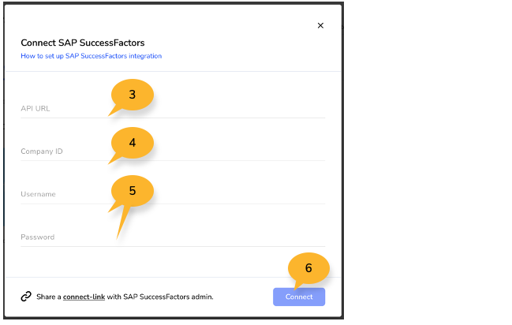The width and height of the screenshot is (512, 325).
Task: Click empty header space right of dialog title
Action: (237, 43)
